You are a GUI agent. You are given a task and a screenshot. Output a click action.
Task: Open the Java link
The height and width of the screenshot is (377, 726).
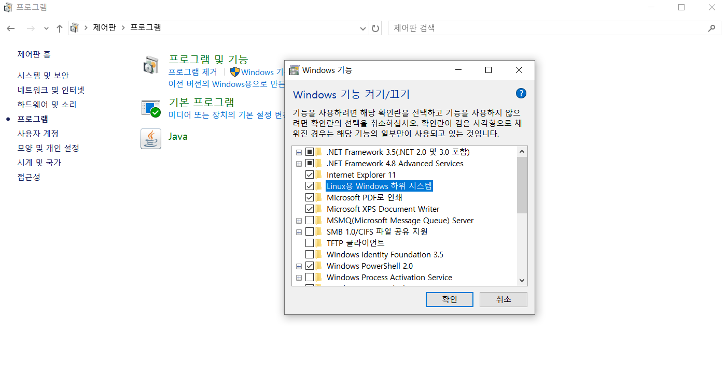click(178, 136)
